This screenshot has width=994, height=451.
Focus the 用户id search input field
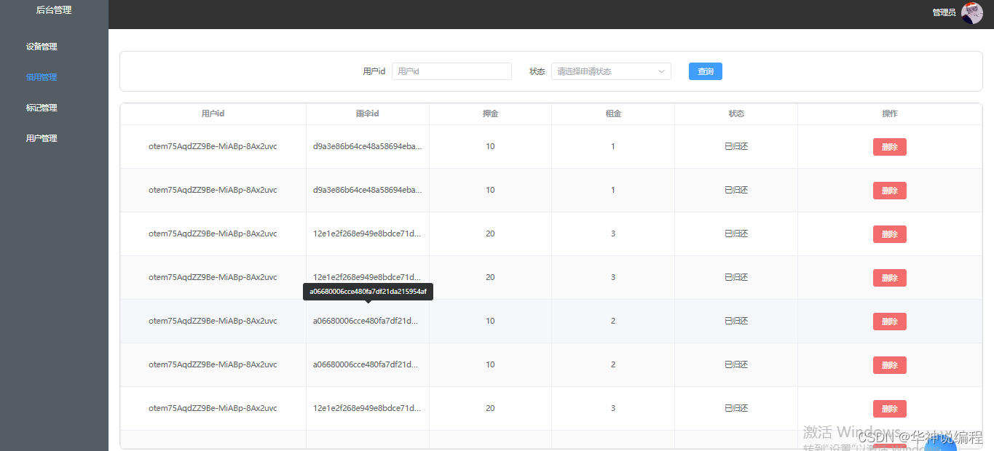pos(451,71)
